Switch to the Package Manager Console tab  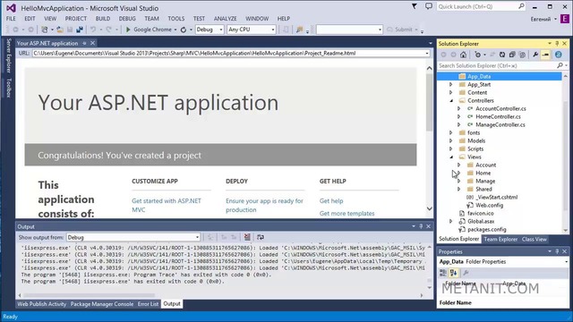pos(101,304)
